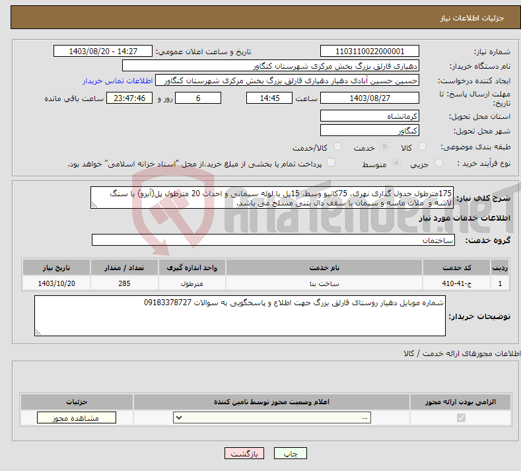Viewport: 521px width, 471px height.
Task: Click the چاپ print button
Action: point(291,453)
